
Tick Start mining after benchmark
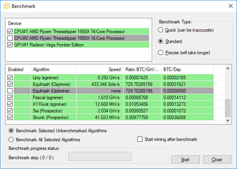(140, 139)
